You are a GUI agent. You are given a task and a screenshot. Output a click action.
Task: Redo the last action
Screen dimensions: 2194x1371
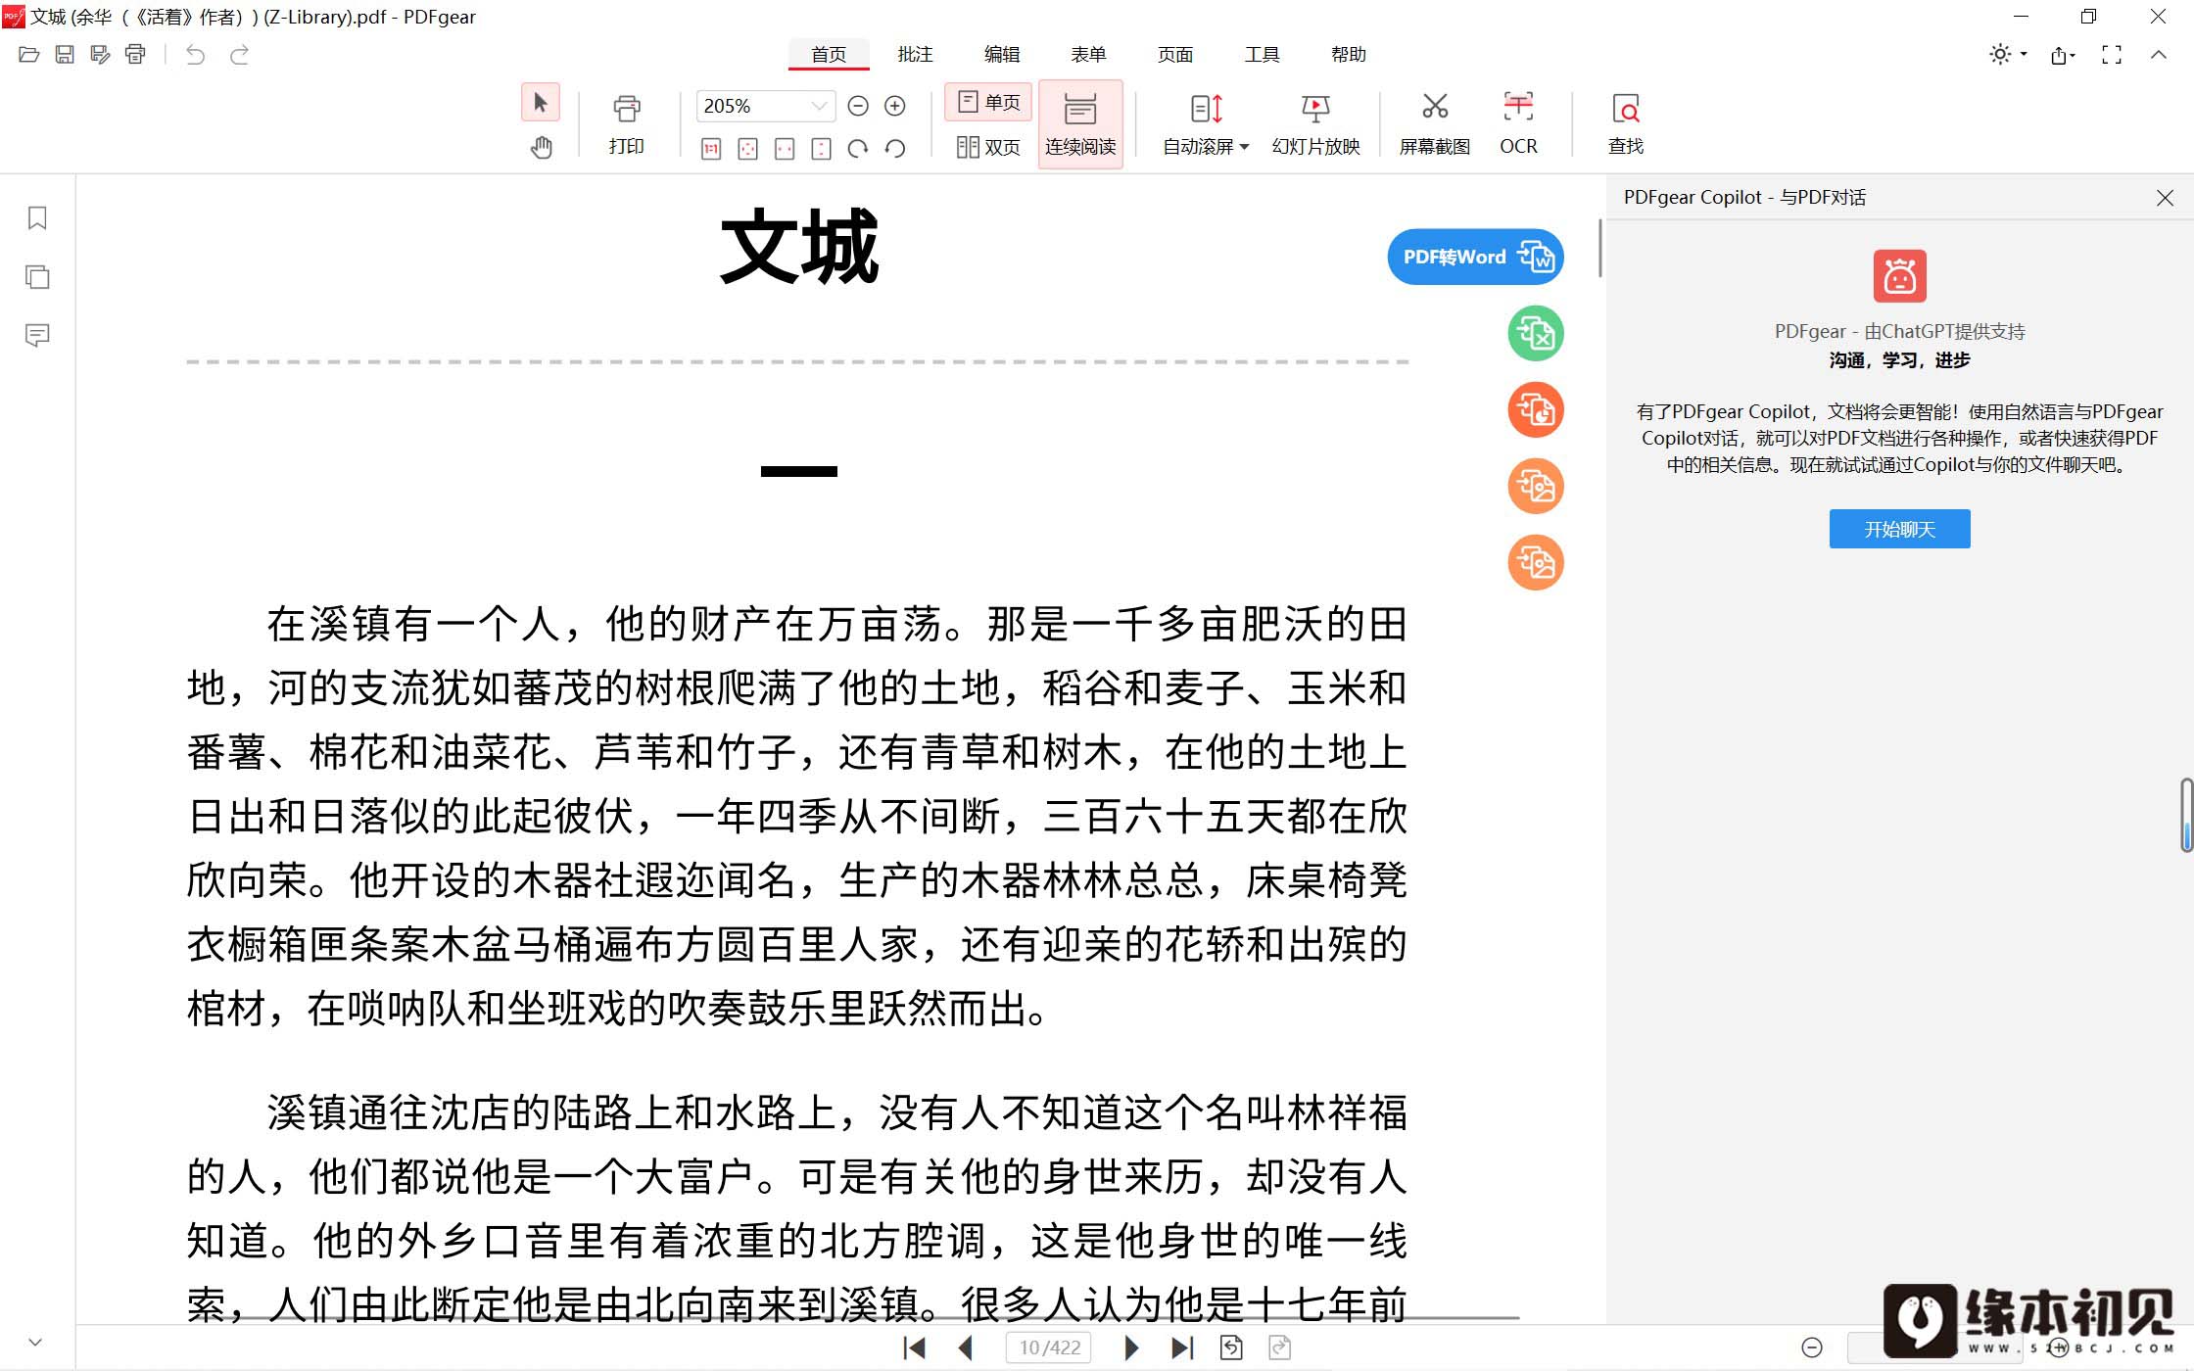[239, 55]
